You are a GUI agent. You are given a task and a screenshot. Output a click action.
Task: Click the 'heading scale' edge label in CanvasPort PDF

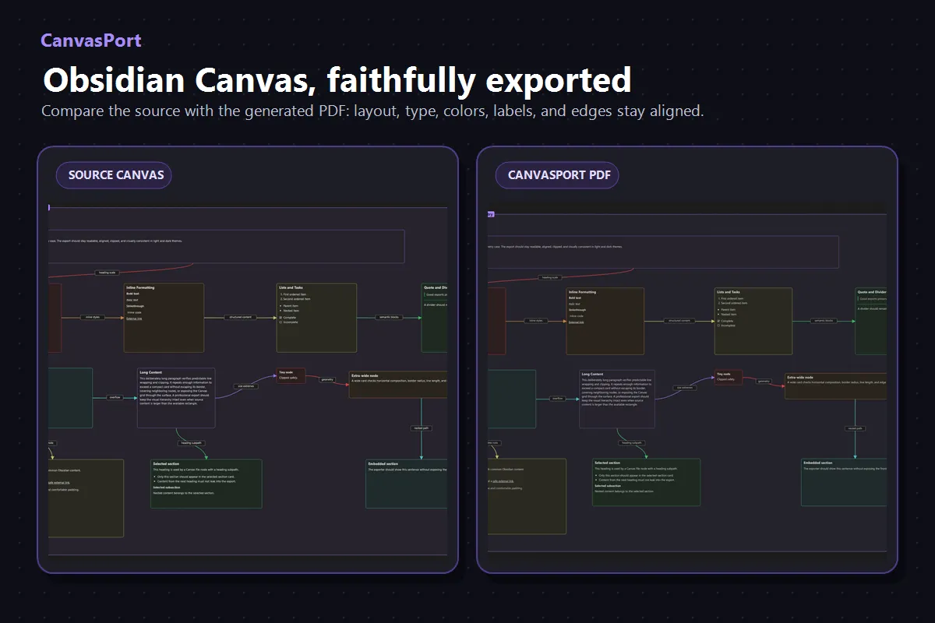click(549, 276)
